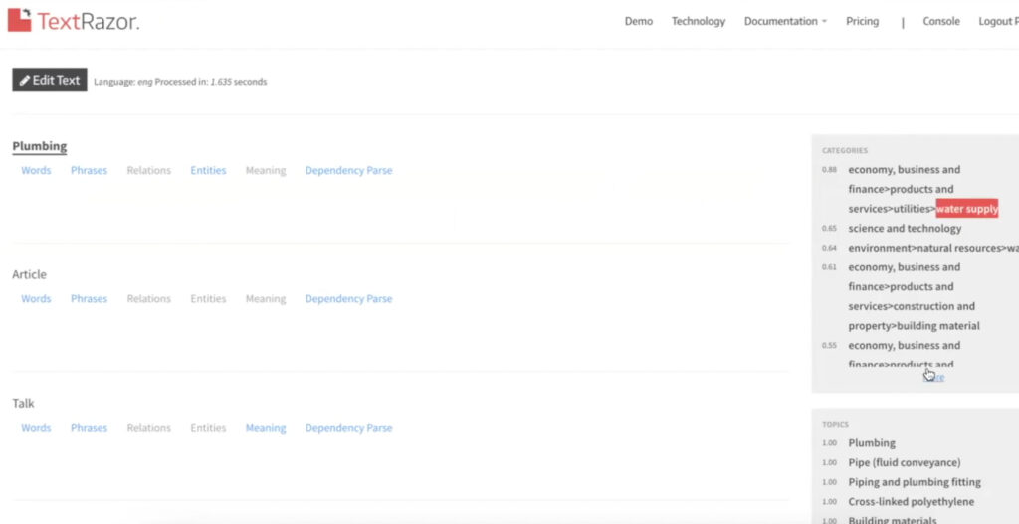Open Meaning tab under Talk
The width and height of the screenshot is (1019, 524).
265,428
